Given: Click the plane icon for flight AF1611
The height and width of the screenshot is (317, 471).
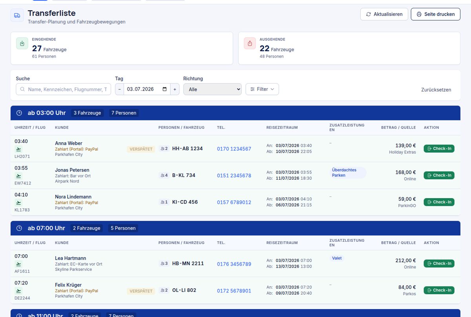Looking at the screenshot, I should coord(18,264).
